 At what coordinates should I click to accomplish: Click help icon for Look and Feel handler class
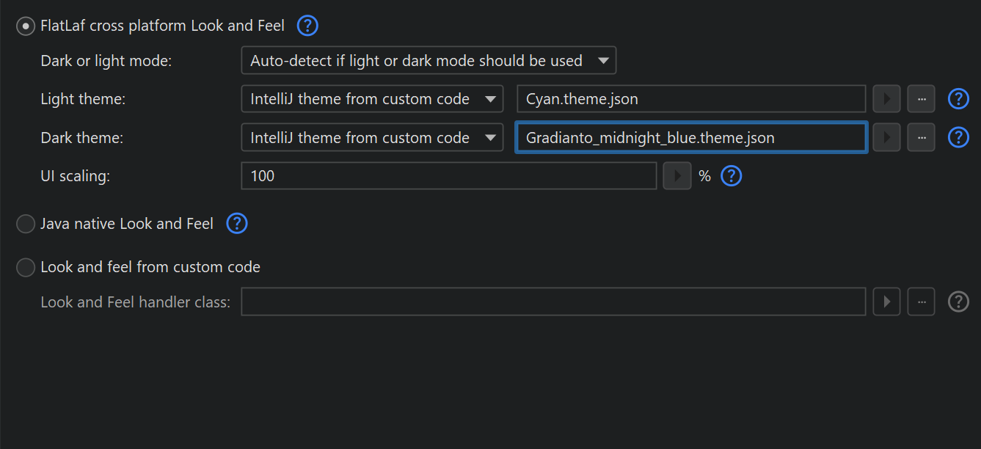[x=958, y=302]
